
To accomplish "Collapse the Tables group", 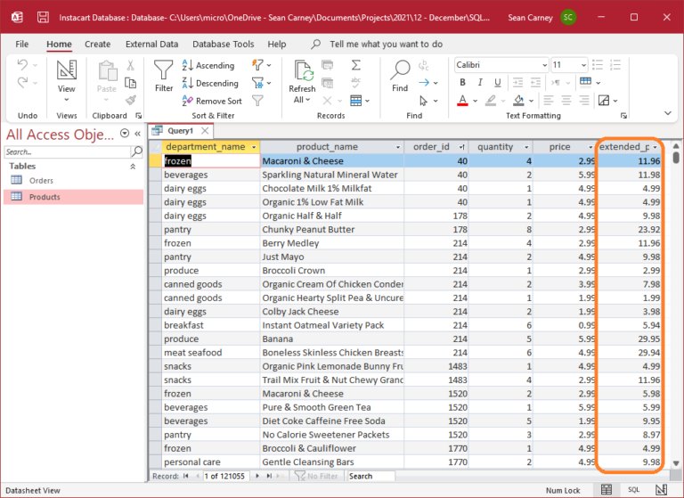I will pos(134,167).
